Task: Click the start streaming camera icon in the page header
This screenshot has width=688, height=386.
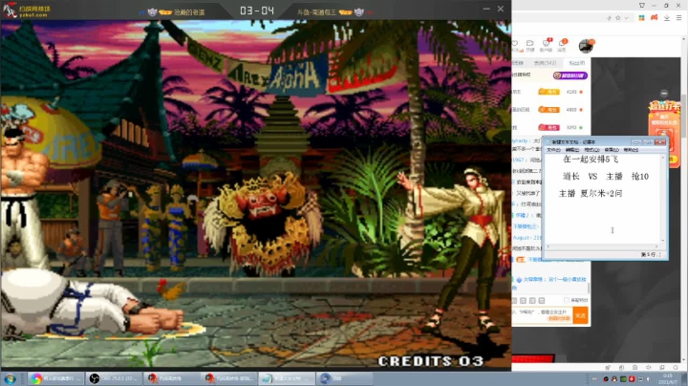Action: click(x=530, y=45)
